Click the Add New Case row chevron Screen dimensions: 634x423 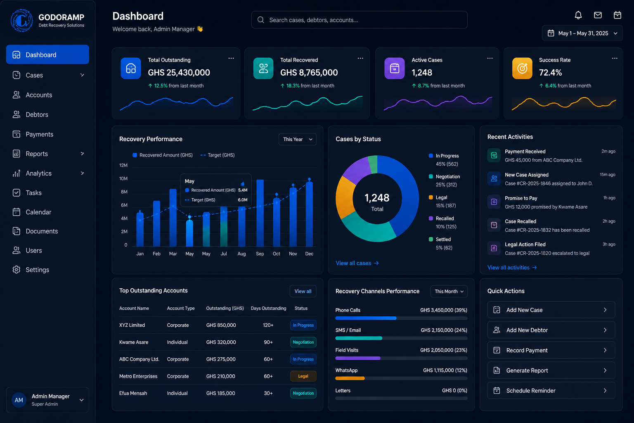[605, 310]
